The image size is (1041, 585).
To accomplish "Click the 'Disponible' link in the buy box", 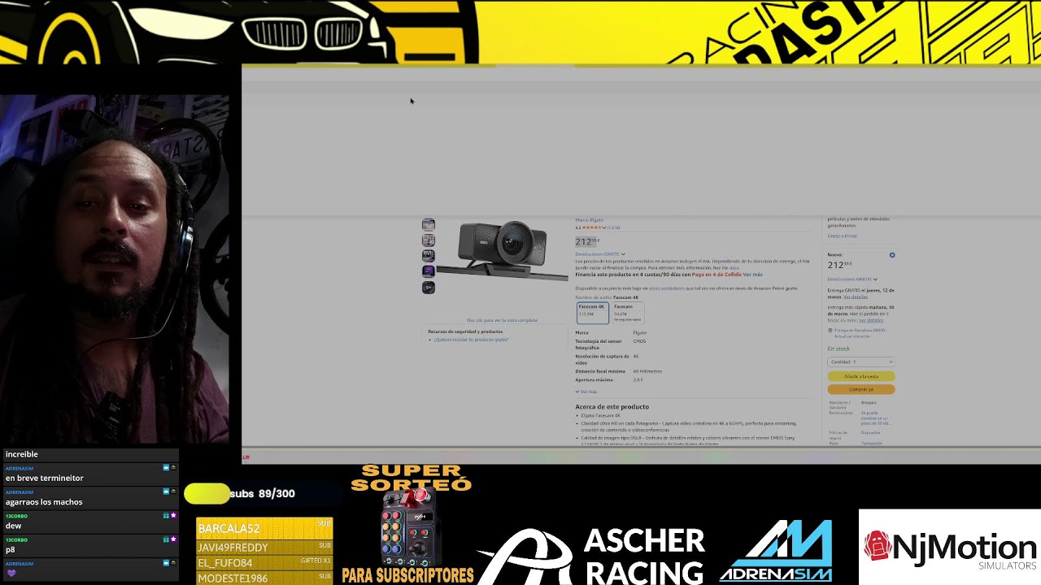I will pyautogui.click(x=870, y=433).
